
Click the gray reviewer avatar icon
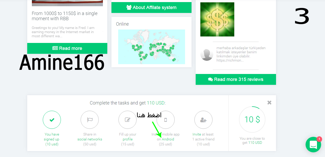coord(207,55)
